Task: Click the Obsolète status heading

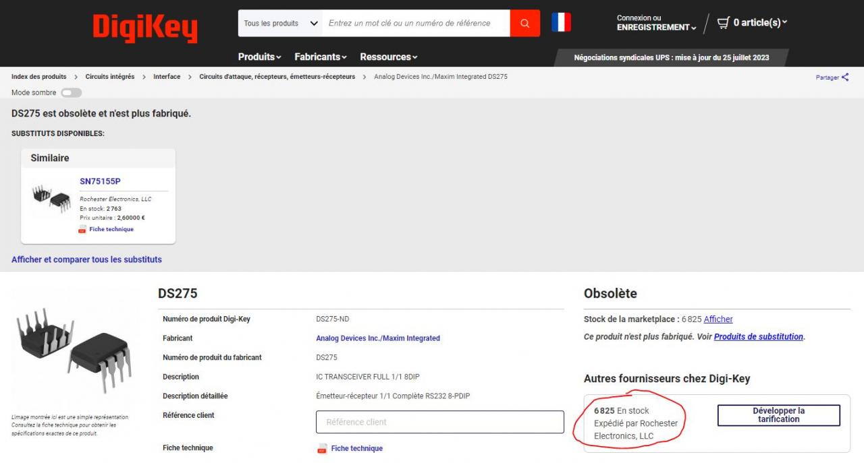Action: point(610,294)
